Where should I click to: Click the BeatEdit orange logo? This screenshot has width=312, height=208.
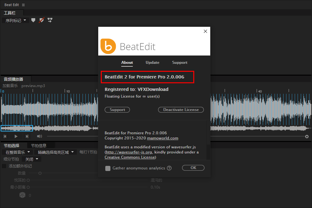click(108, 46)
